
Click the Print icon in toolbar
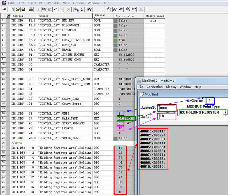pos(31,10)
